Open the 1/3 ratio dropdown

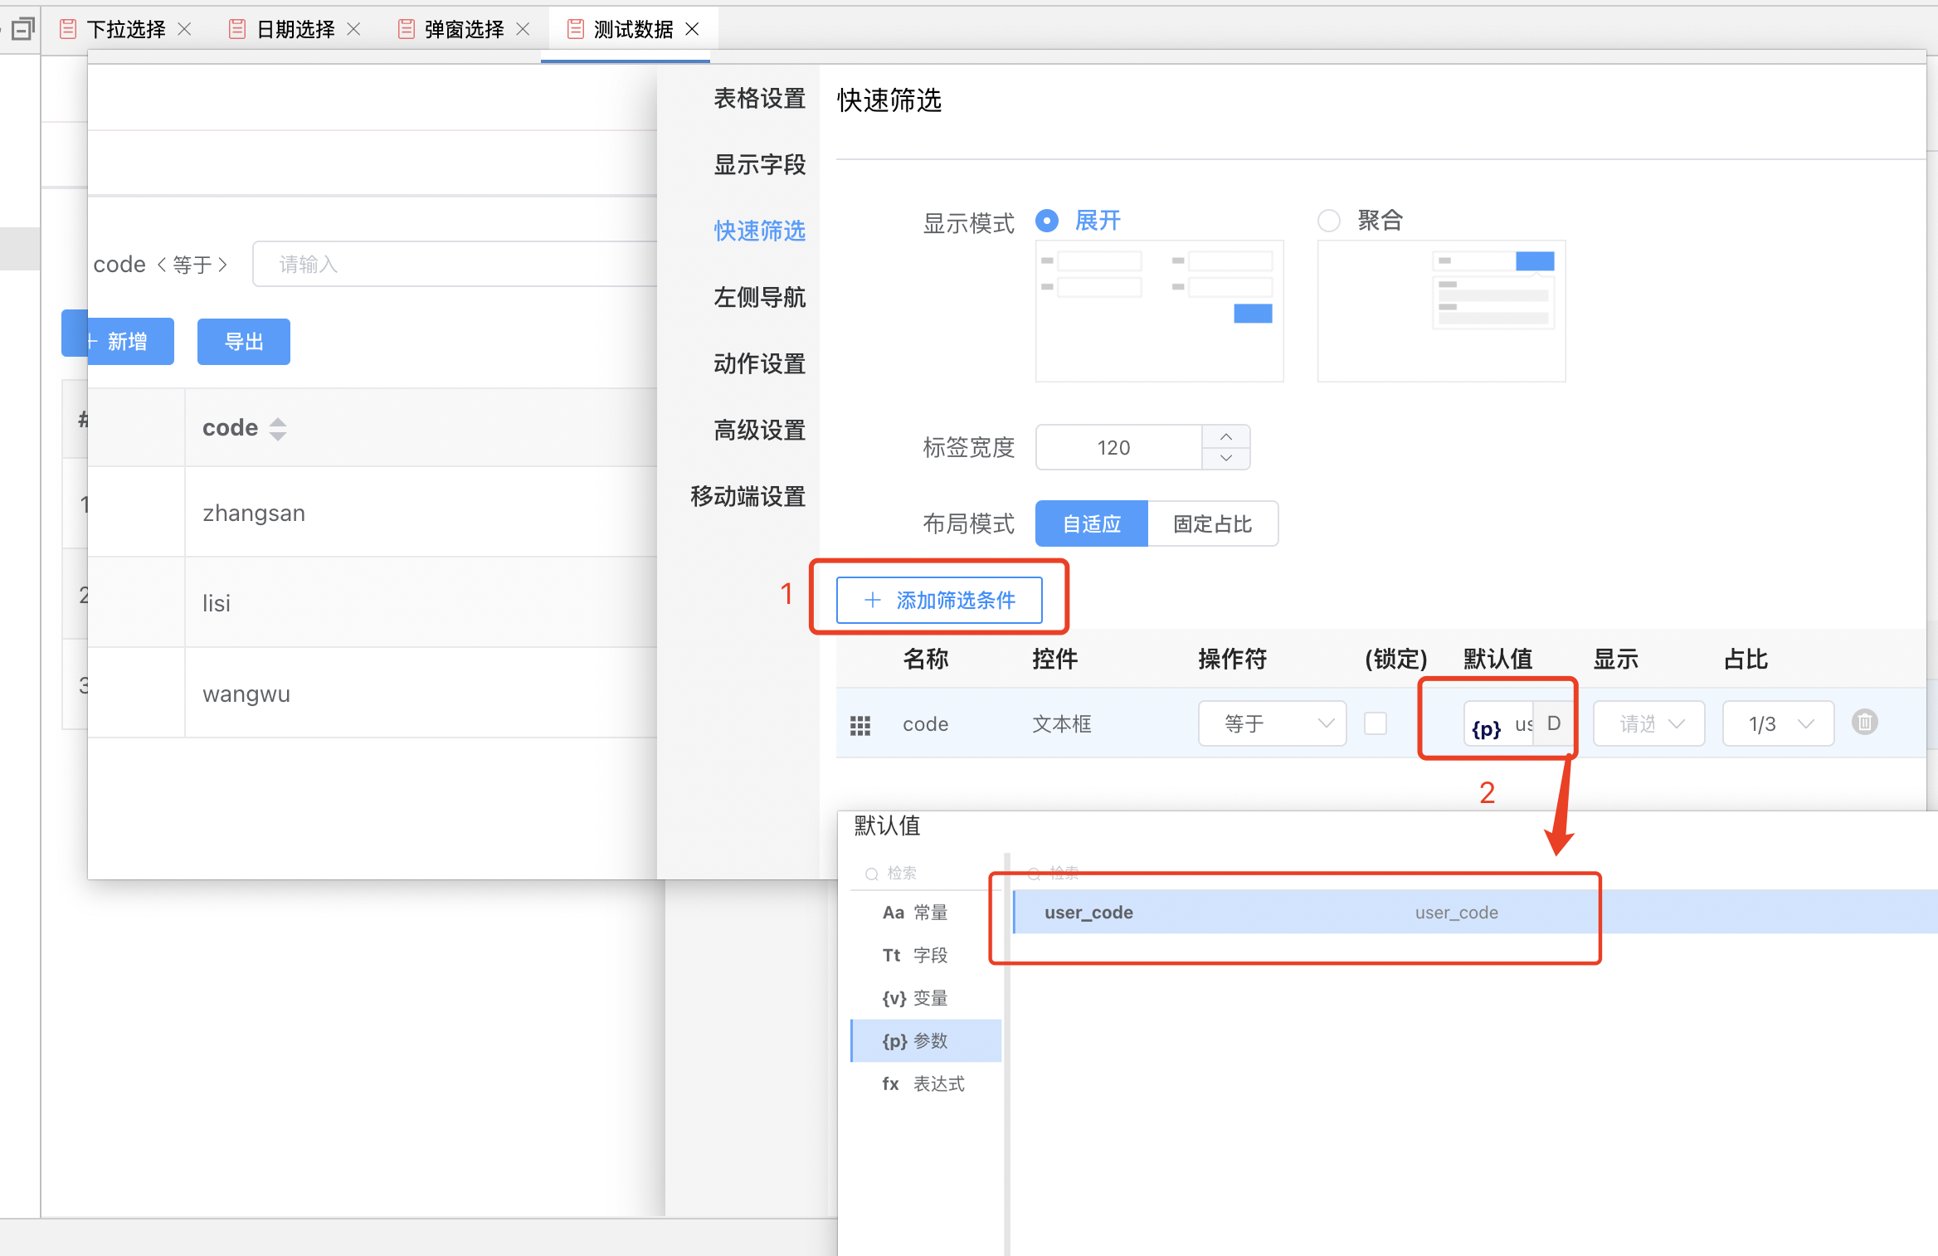1777,723
